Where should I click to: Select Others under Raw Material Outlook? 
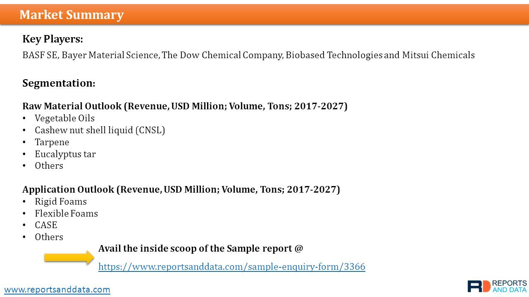point(49,166)
